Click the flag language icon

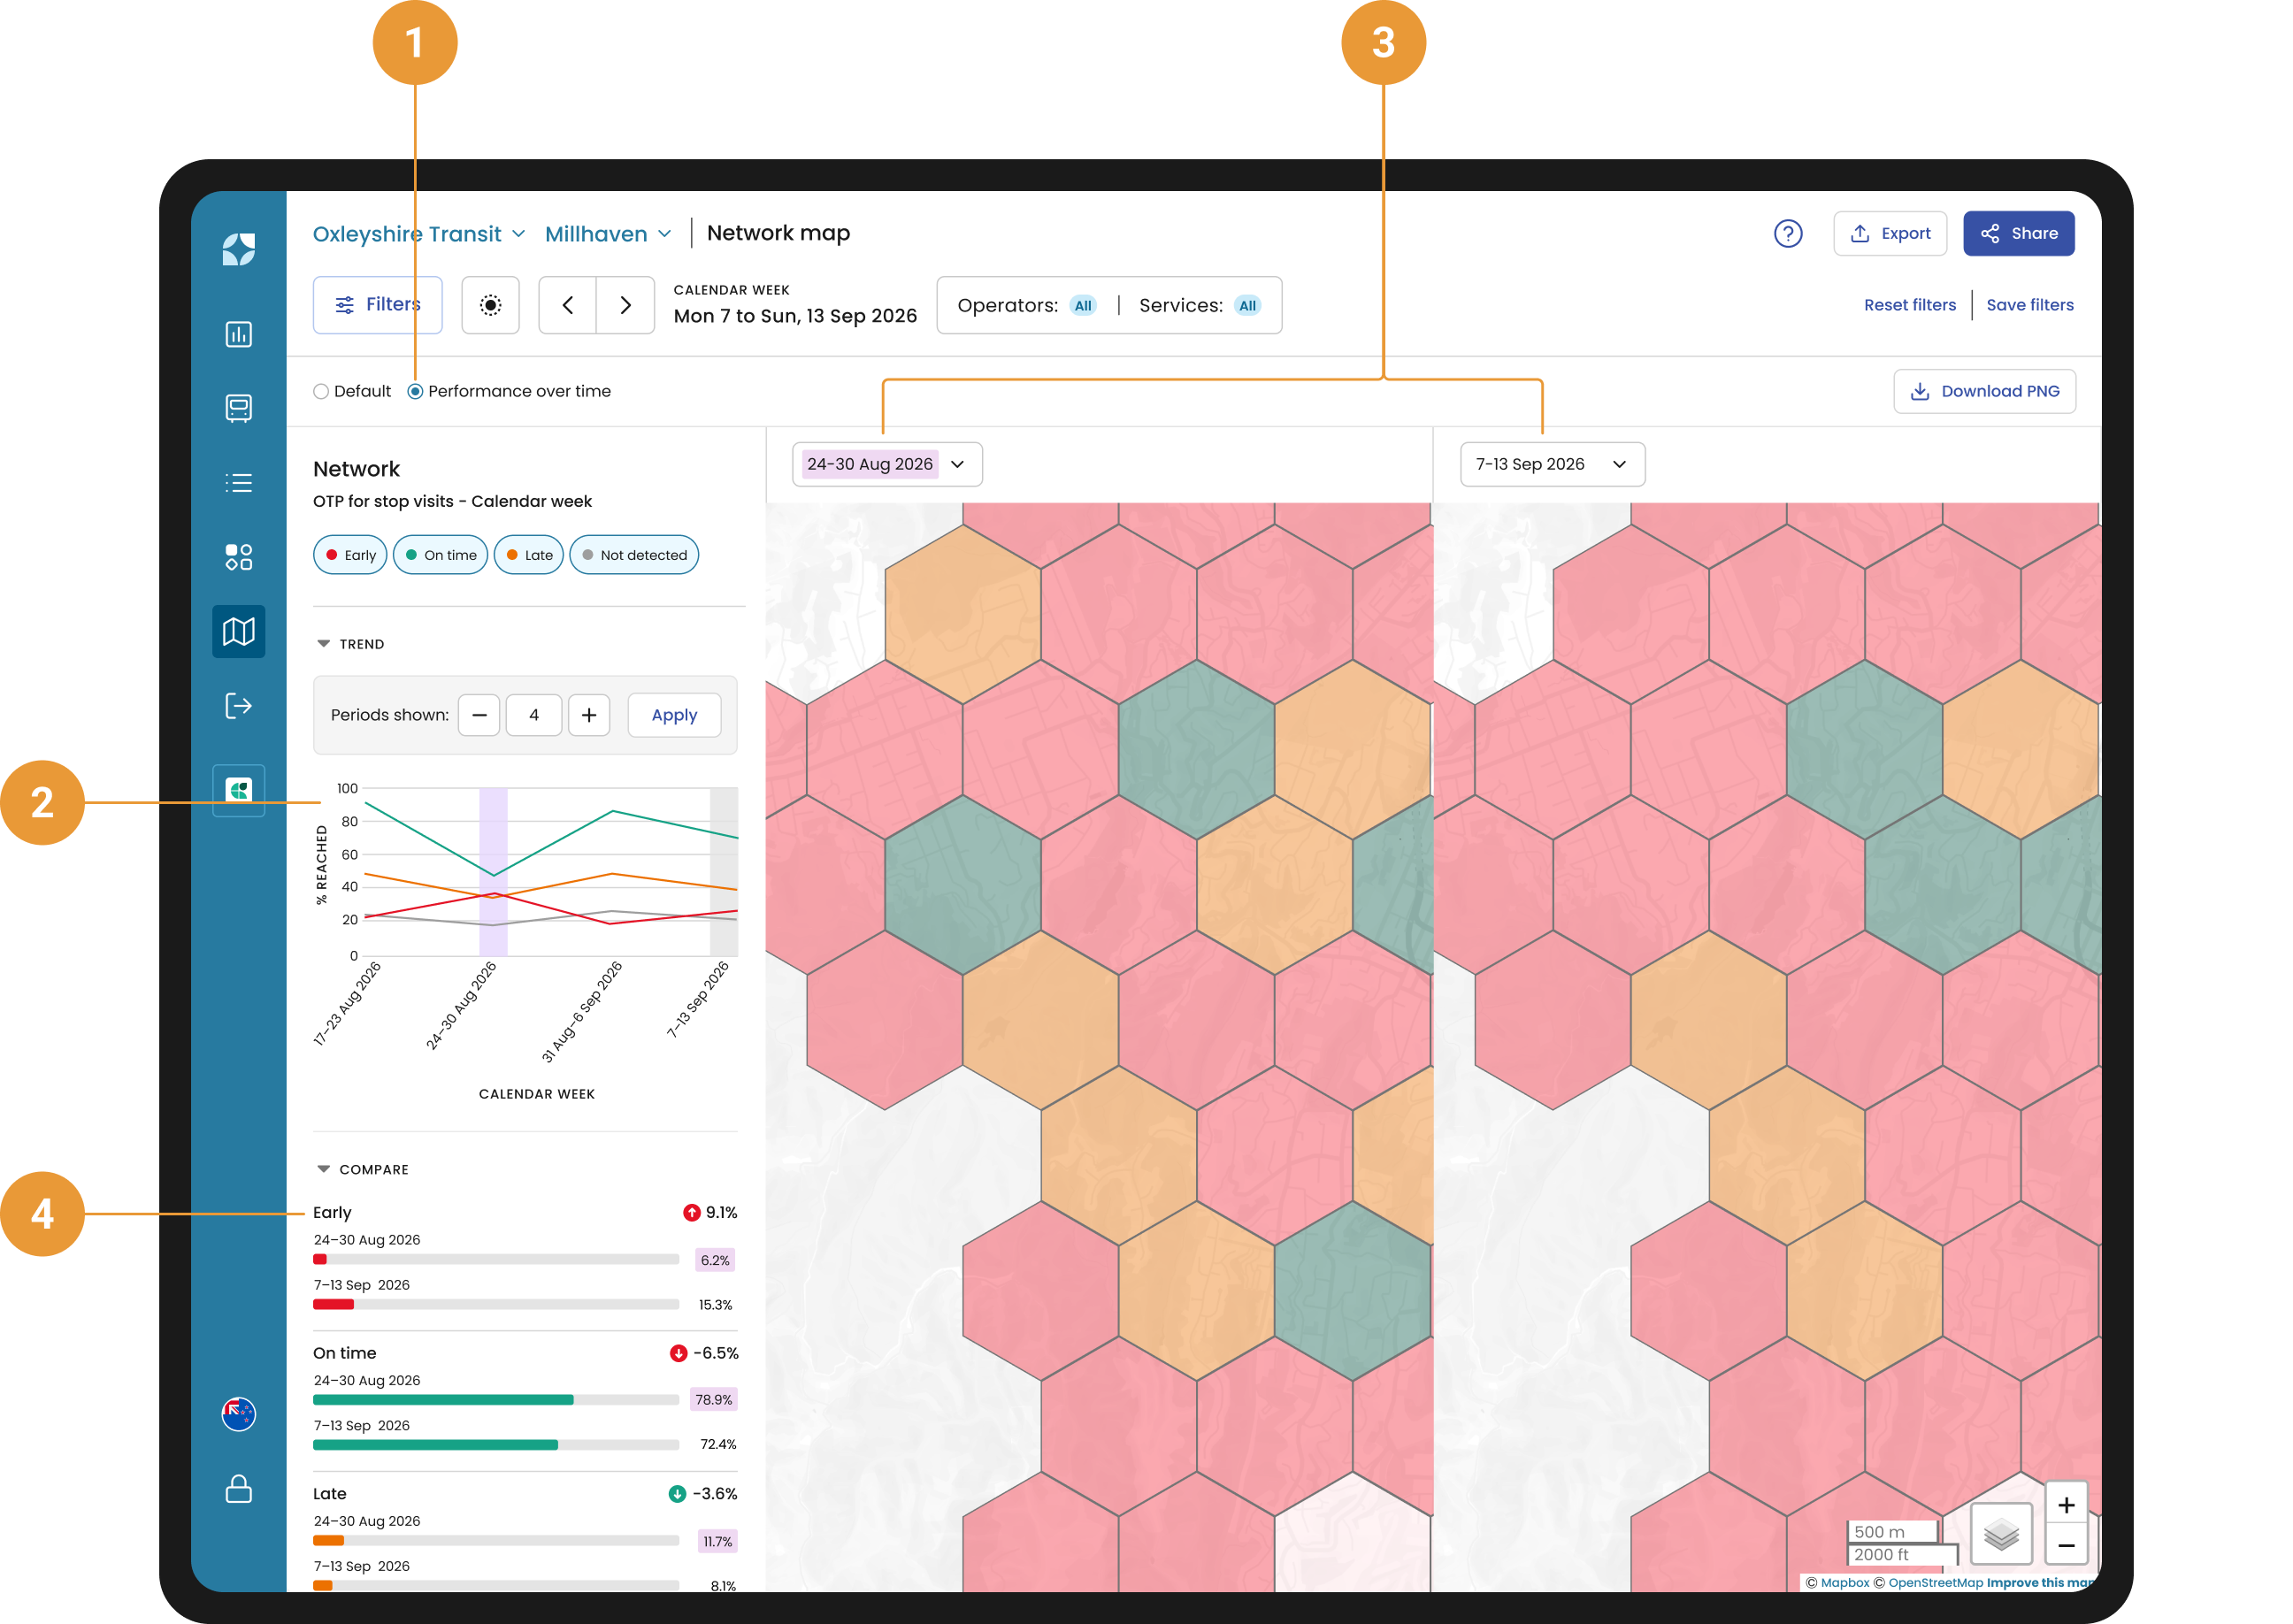[x=238, y=1414]
